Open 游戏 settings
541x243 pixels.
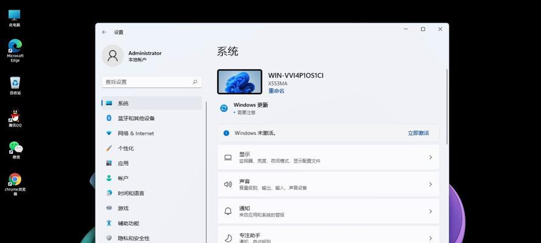point(152,208)
